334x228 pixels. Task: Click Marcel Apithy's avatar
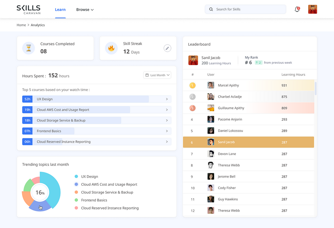click(211, 85)
